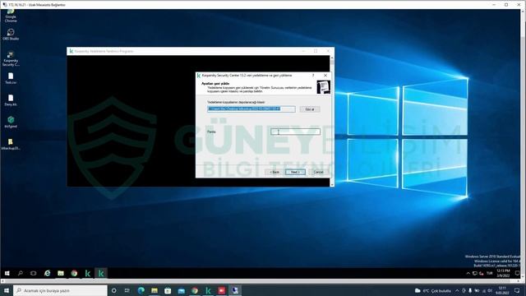Open OBS Studio desktop shortcut
This screenshot has height=296, width=526.
(11, 35)
